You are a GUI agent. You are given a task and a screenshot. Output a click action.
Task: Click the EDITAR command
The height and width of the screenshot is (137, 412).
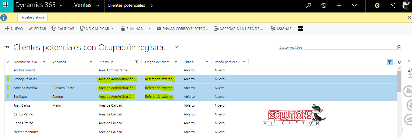pos(37,29)
